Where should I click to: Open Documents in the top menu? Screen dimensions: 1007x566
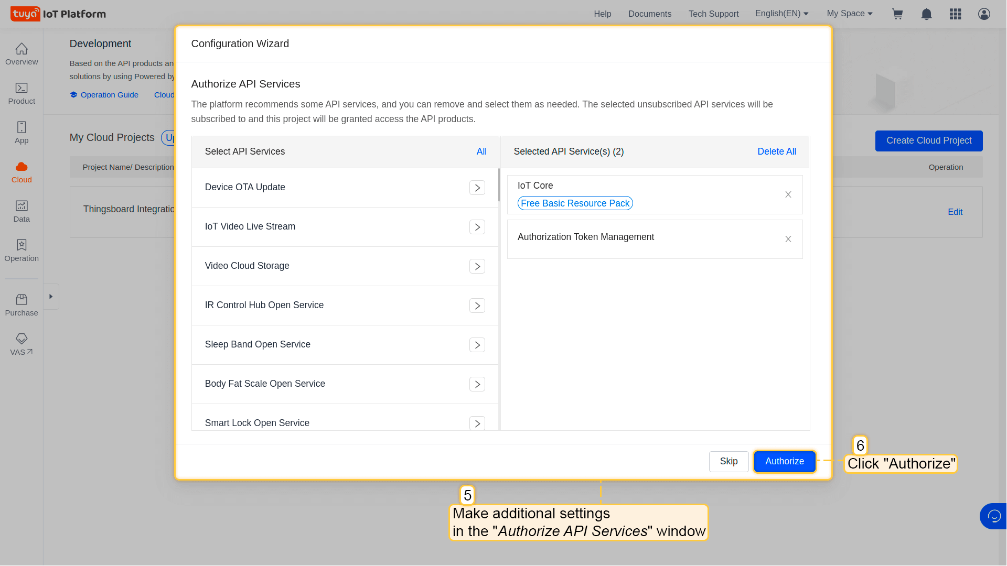click(649, 14)
